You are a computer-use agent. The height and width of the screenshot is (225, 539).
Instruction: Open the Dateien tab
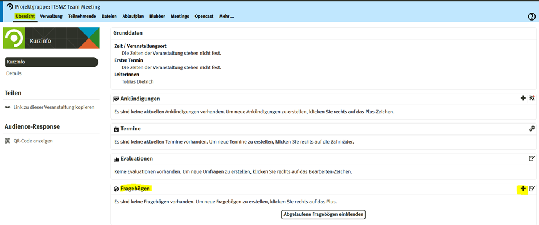point(109,16)
